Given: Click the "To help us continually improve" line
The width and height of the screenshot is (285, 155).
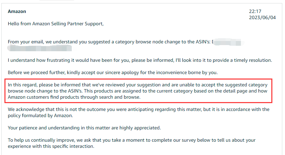Looking at the screenshot, I should click(x=132, y=140).
